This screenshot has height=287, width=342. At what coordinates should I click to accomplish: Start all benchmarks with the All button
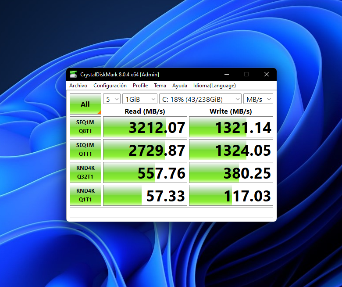click(x=85, y=104)
